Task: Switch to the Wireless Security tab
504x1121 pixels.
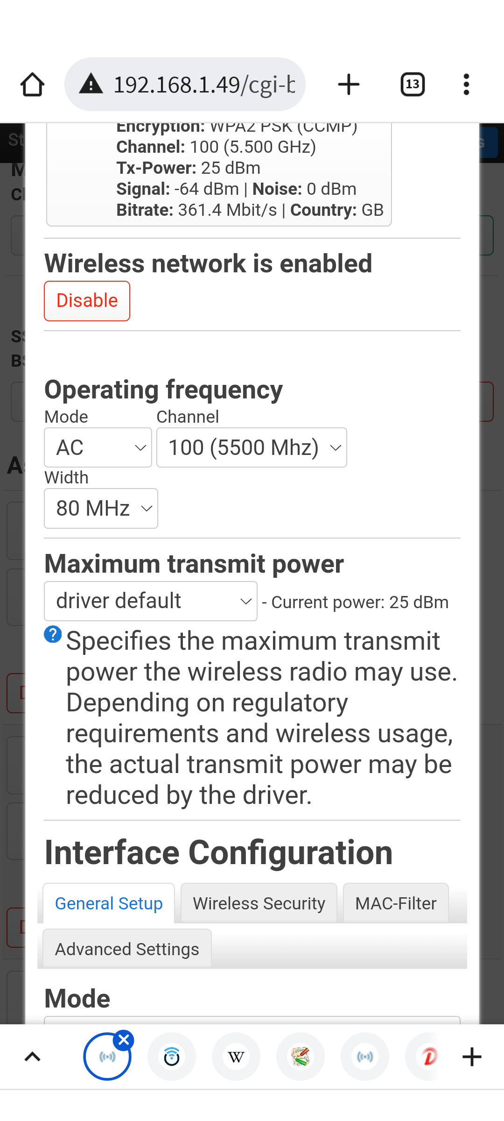Action: pyautogui.click(x=259, y=903)
